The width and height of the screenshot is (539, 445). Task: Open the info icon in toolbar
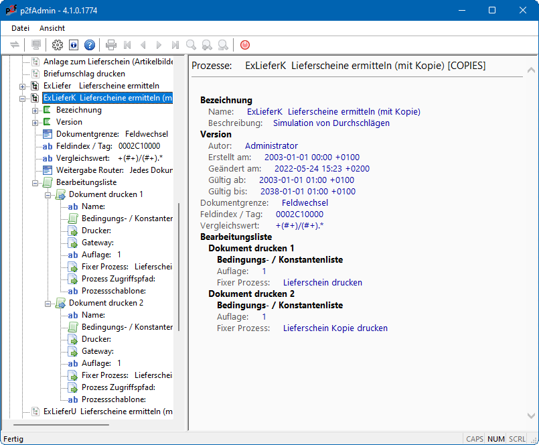tap(74, 45)
